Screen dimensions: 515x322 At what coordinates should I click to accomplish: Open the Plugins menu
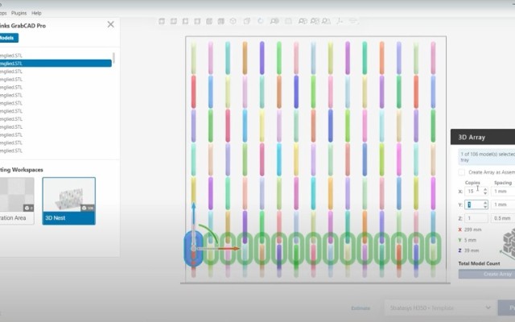pyautogui.click(x=19, y=13)
